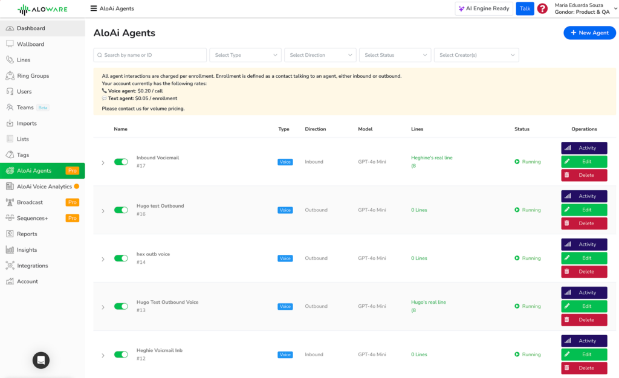Edit the Hugo Test Outbound Voice agent
The width and height of the screenshot is (619, 378).
click(x=584, y=306)
